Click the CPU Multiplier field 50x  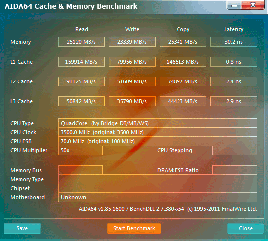(81, 150)
